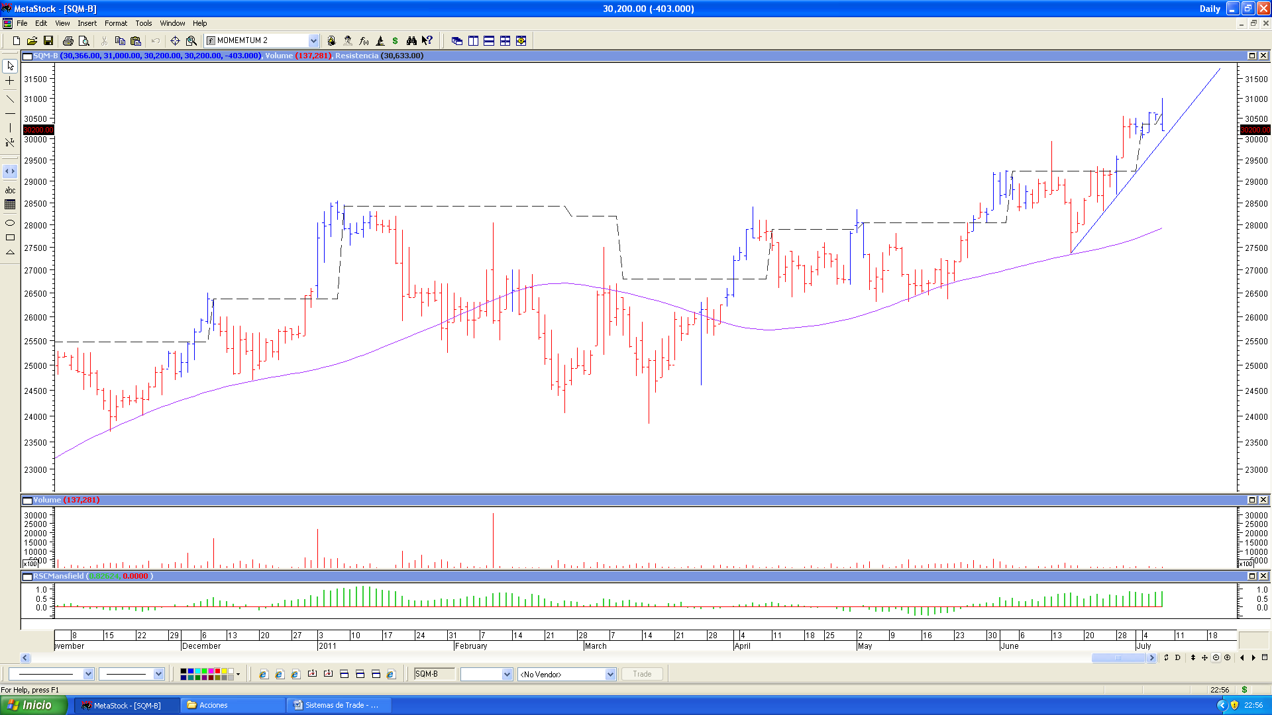Open the line style dropdown at bottom left
This screenshot has height=715, width=1272.
88,674
